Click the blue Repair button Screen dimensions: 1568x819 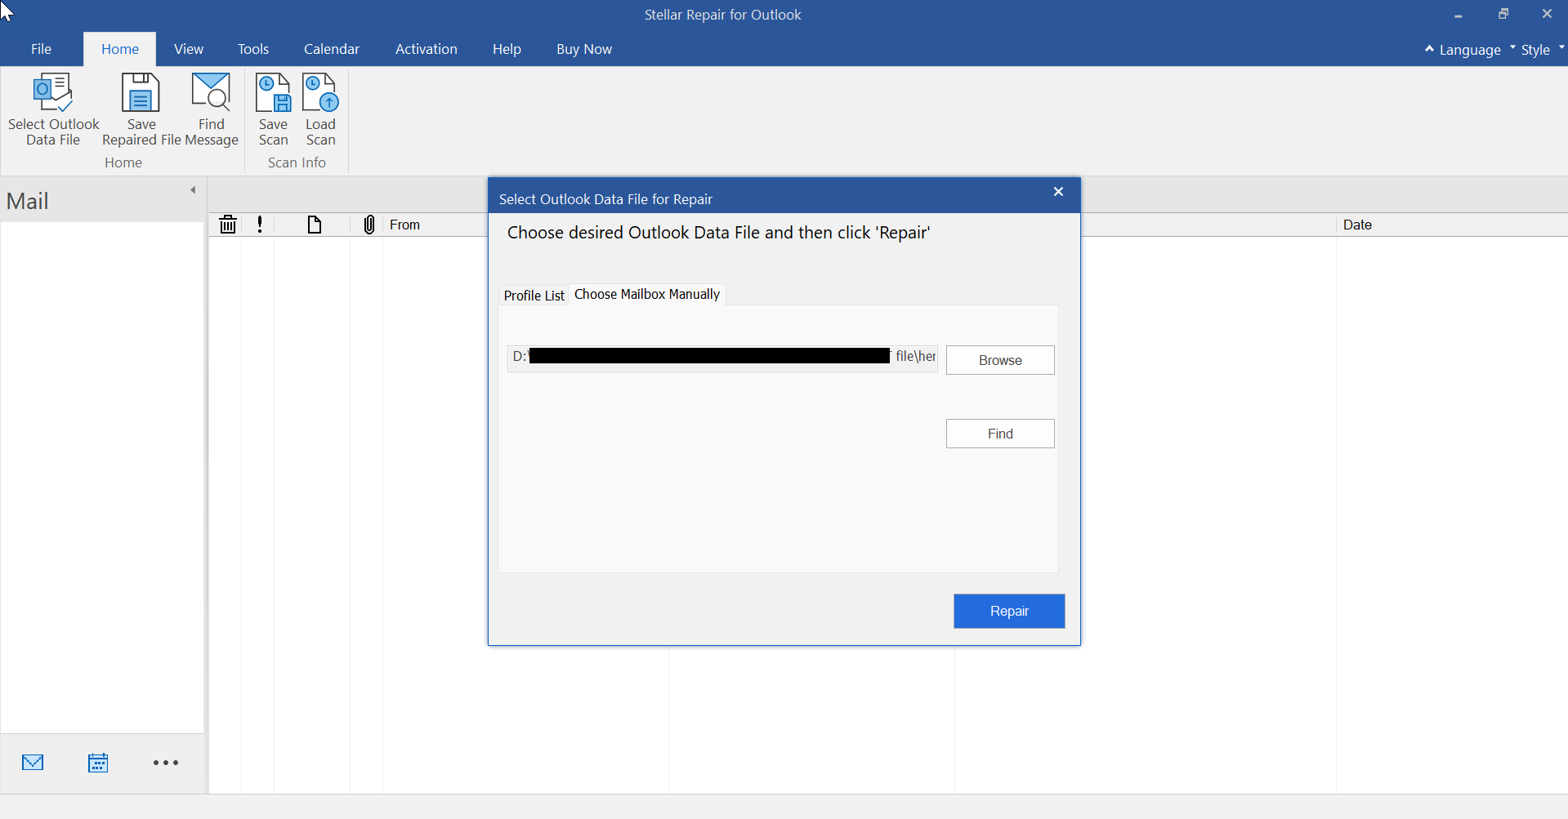click(x=1009, y=611)
